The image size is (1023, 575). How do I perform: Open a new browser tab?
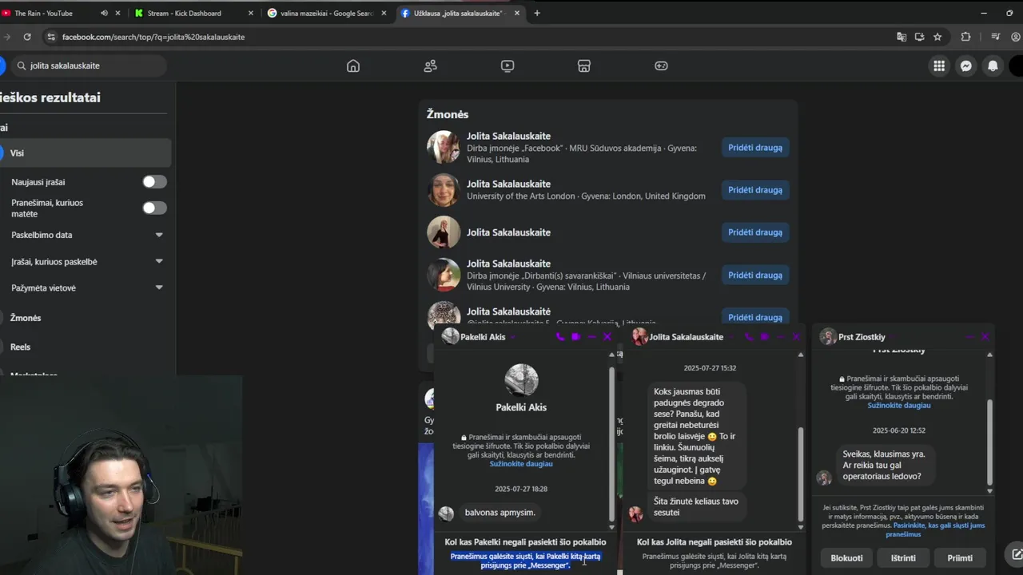point(536,13)
